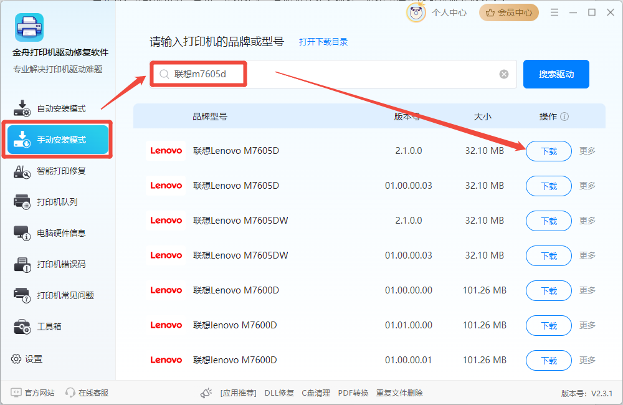Open download directory link (打开下载目录)
This screenshot has width=623, height=405.
(x=323, y=42)
